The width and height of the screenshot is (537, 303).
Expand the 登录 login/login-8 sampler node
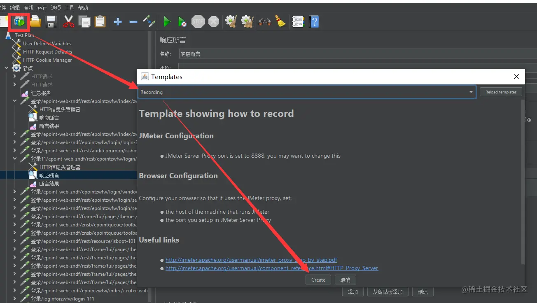point(15,142)
